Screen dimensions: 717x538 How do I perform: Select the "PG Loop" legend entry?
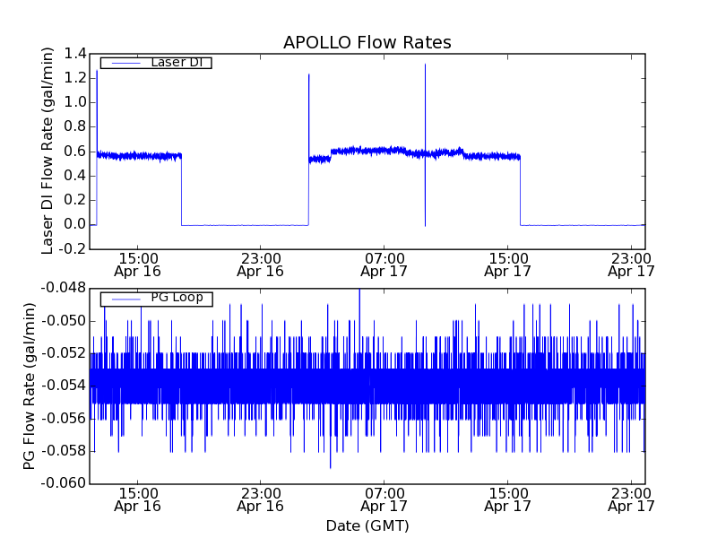click(x=156, y=299)
